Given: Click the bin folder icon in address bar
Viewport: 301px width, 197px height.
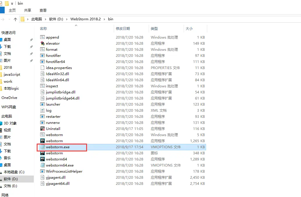Looking at the screenshot, I should point(22,19).
